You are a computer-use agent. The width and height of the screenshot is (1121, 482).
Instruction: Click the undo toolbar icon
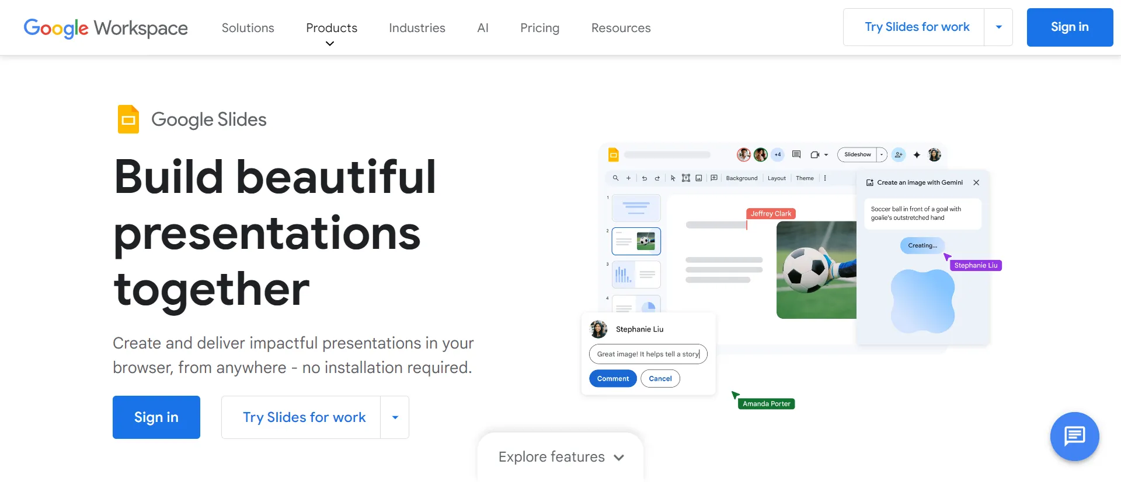645,178
